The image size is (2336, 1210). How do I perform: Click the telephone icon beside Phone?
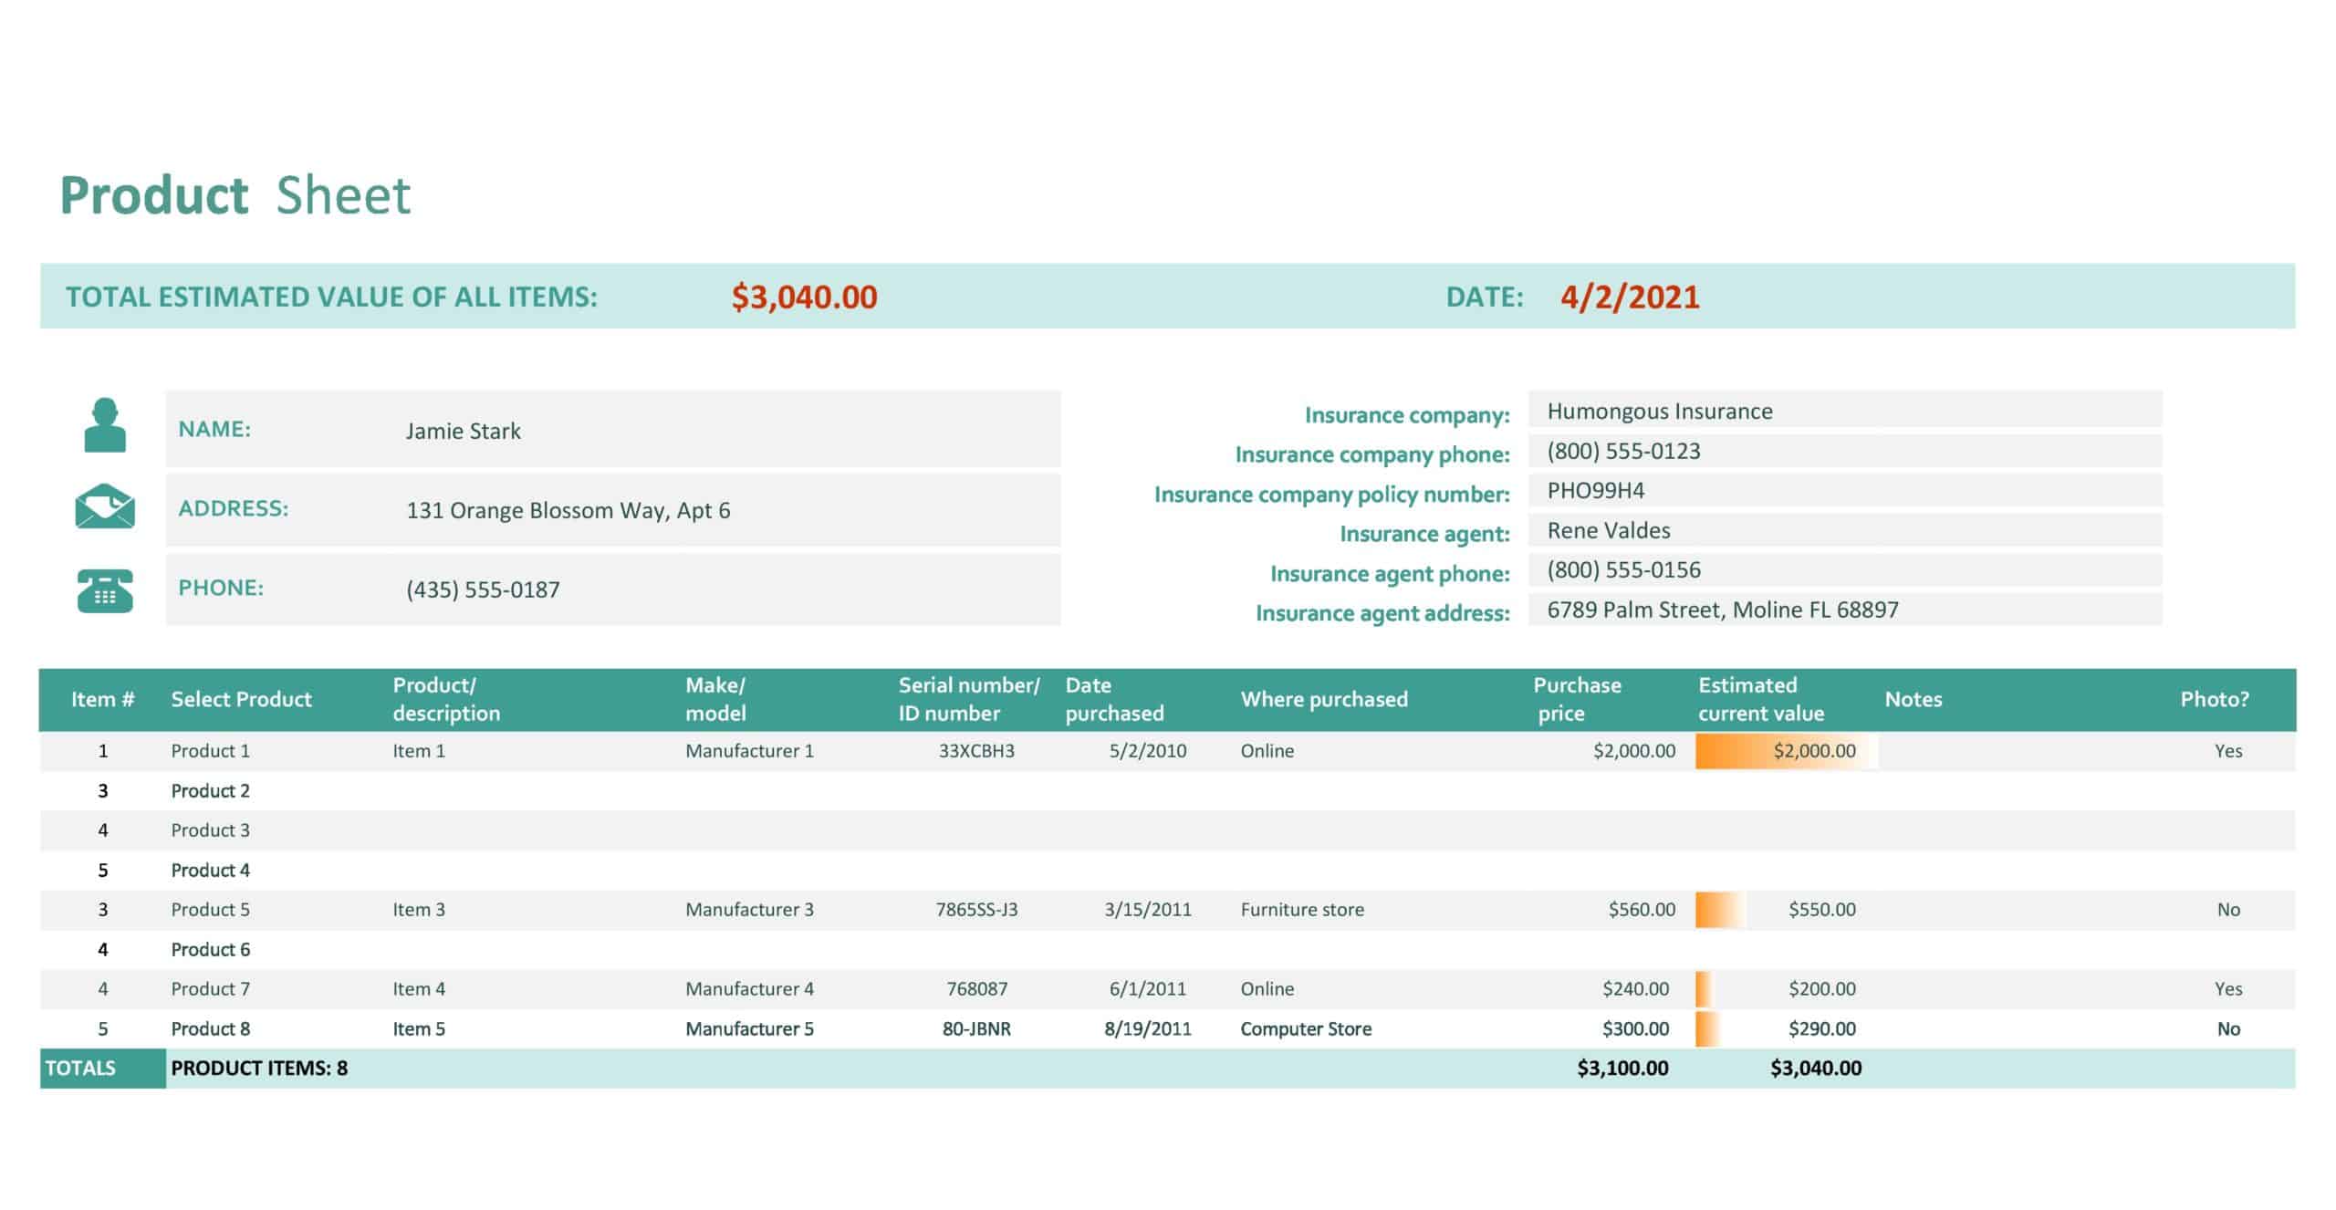point(105,590)
